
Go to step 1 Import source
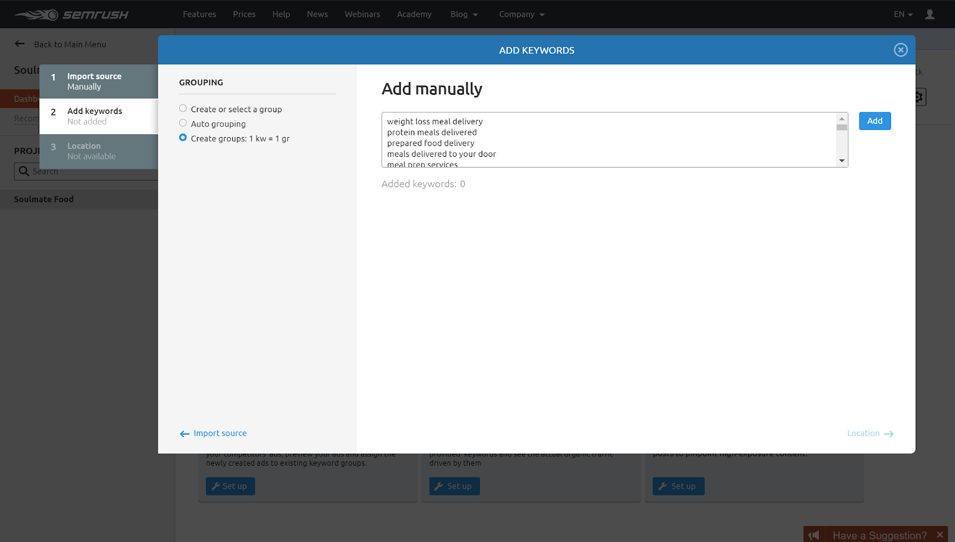coord(98,82)
